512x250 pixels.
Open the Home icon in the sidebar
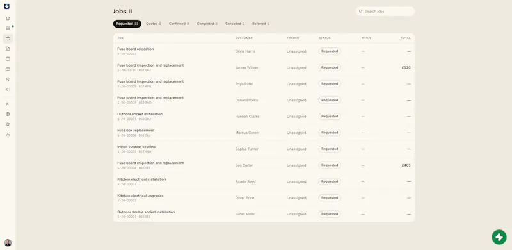8,19
